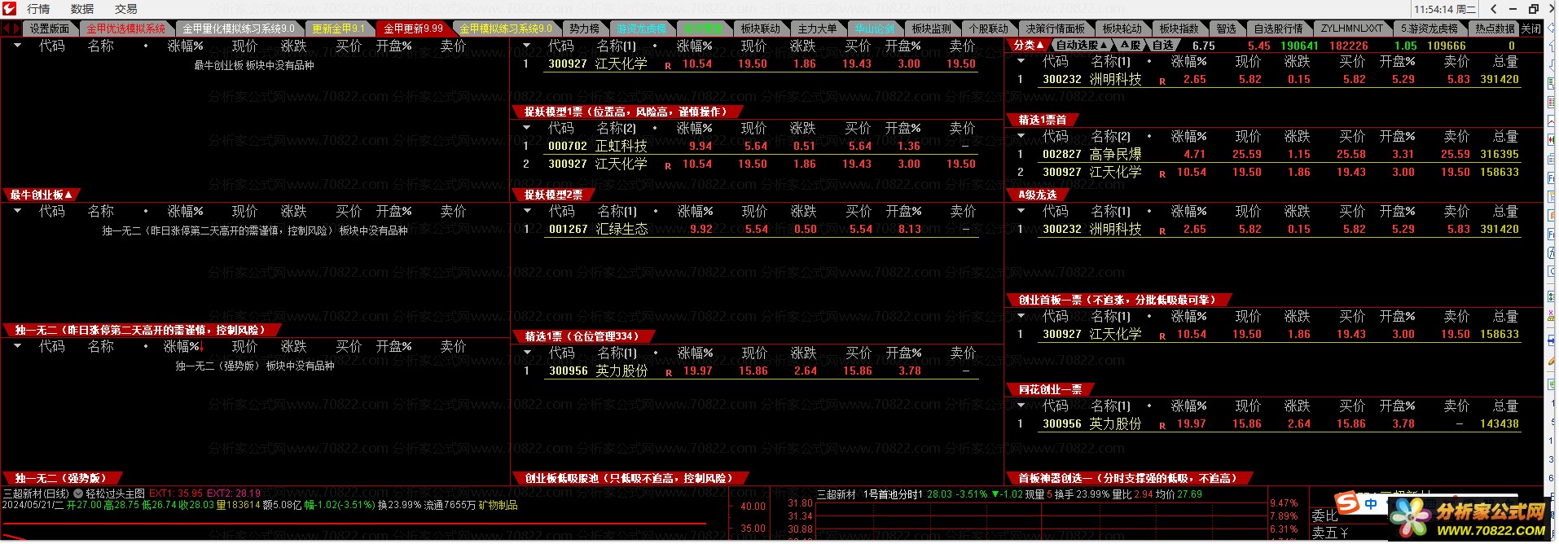Click the 关闭 button in tab bar
The width and height of the screenshot is (1559, 544).
click(1531, 29)
